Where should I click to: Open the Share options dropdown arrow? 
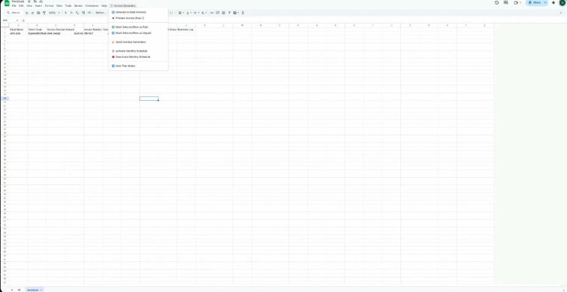545,2
